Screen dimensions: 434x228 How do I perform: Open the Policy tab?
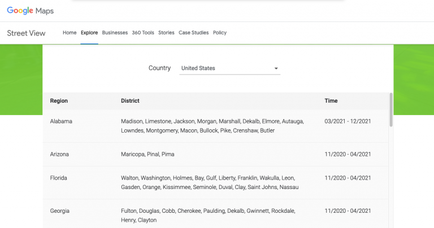click(x=220, y=33)
